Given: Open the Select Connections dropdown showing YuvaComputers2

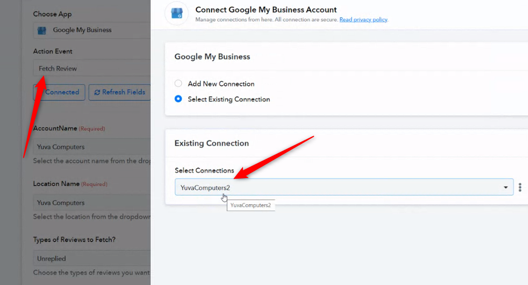Looking at the screenshot, I should pos(344,187).
